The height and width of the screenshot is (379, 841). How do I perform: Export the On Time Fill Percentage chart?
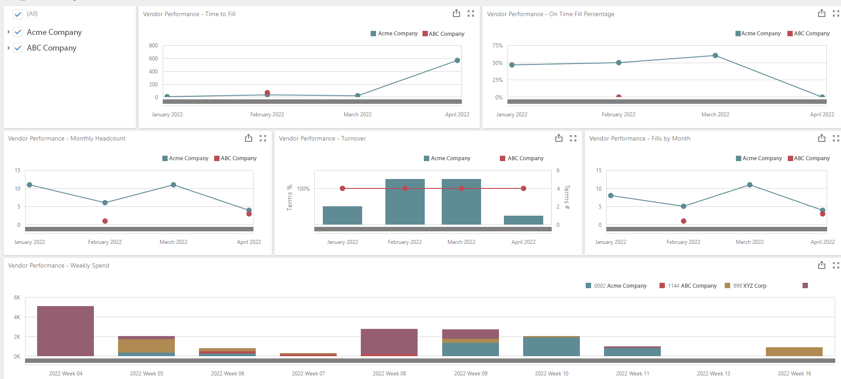(821, 13)
